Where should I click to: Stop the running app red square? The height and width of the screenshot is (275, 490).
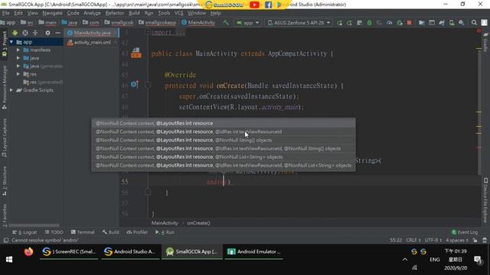(x=409, y=23)
